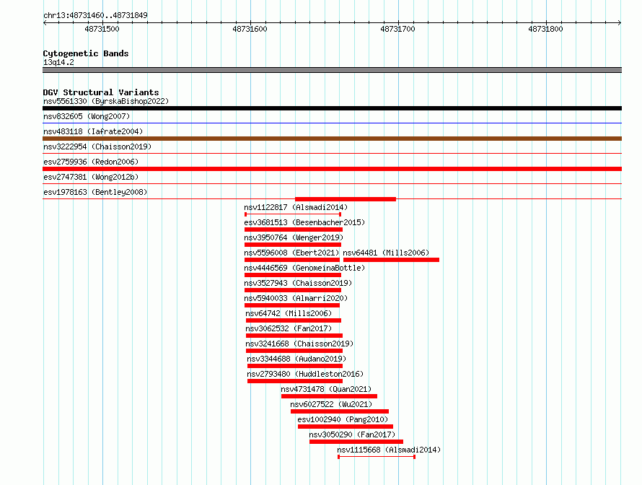Open the nsv832605 (Wong2007) label
This screenshot has width=642, height=485.
(x=87, y=116)
